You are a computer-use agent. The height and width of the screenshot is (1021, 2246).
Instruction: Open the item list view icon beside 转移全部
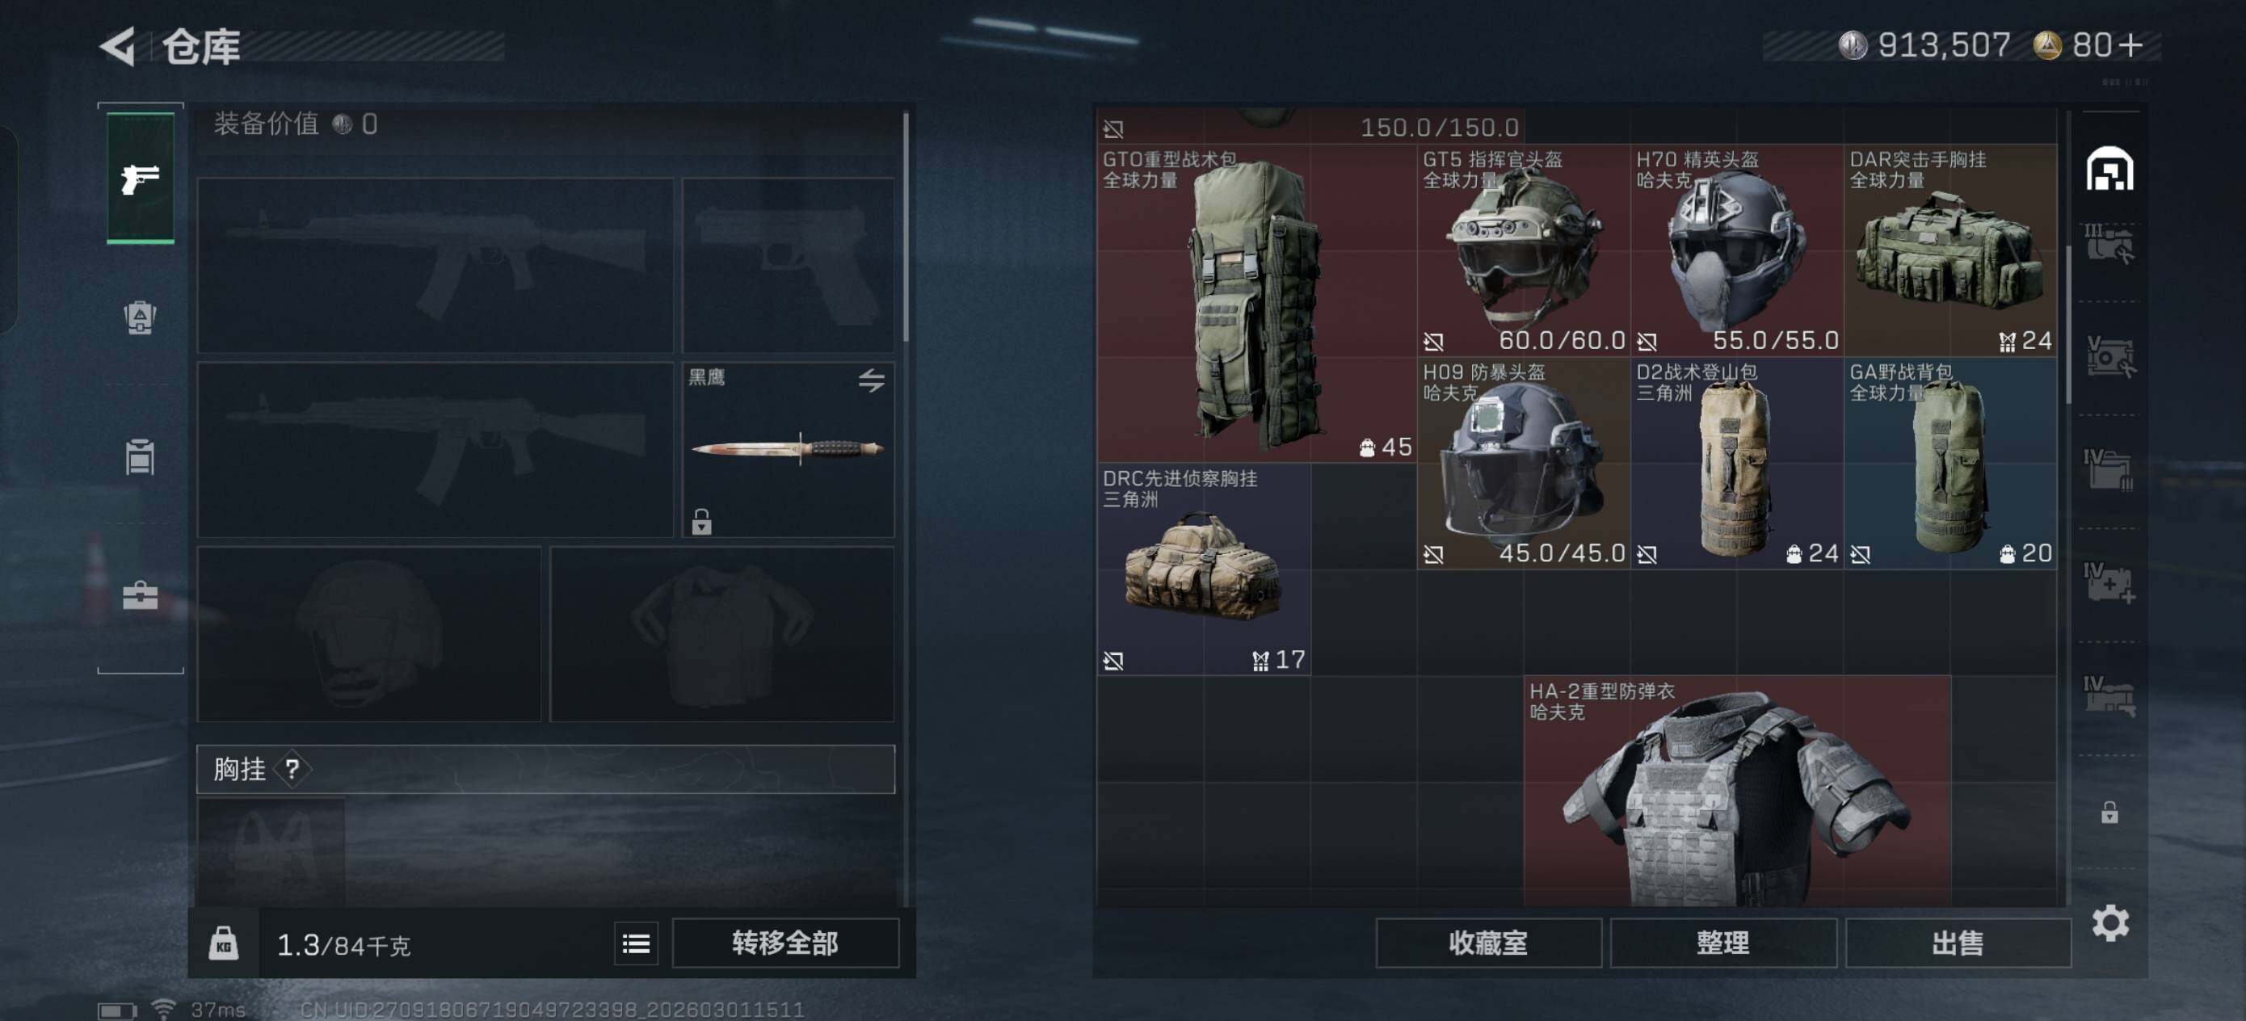(x=637, y=943)
